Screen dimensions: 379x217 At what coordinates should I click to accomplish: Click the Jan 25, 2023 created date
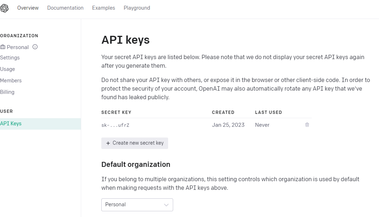pos(228,125)
